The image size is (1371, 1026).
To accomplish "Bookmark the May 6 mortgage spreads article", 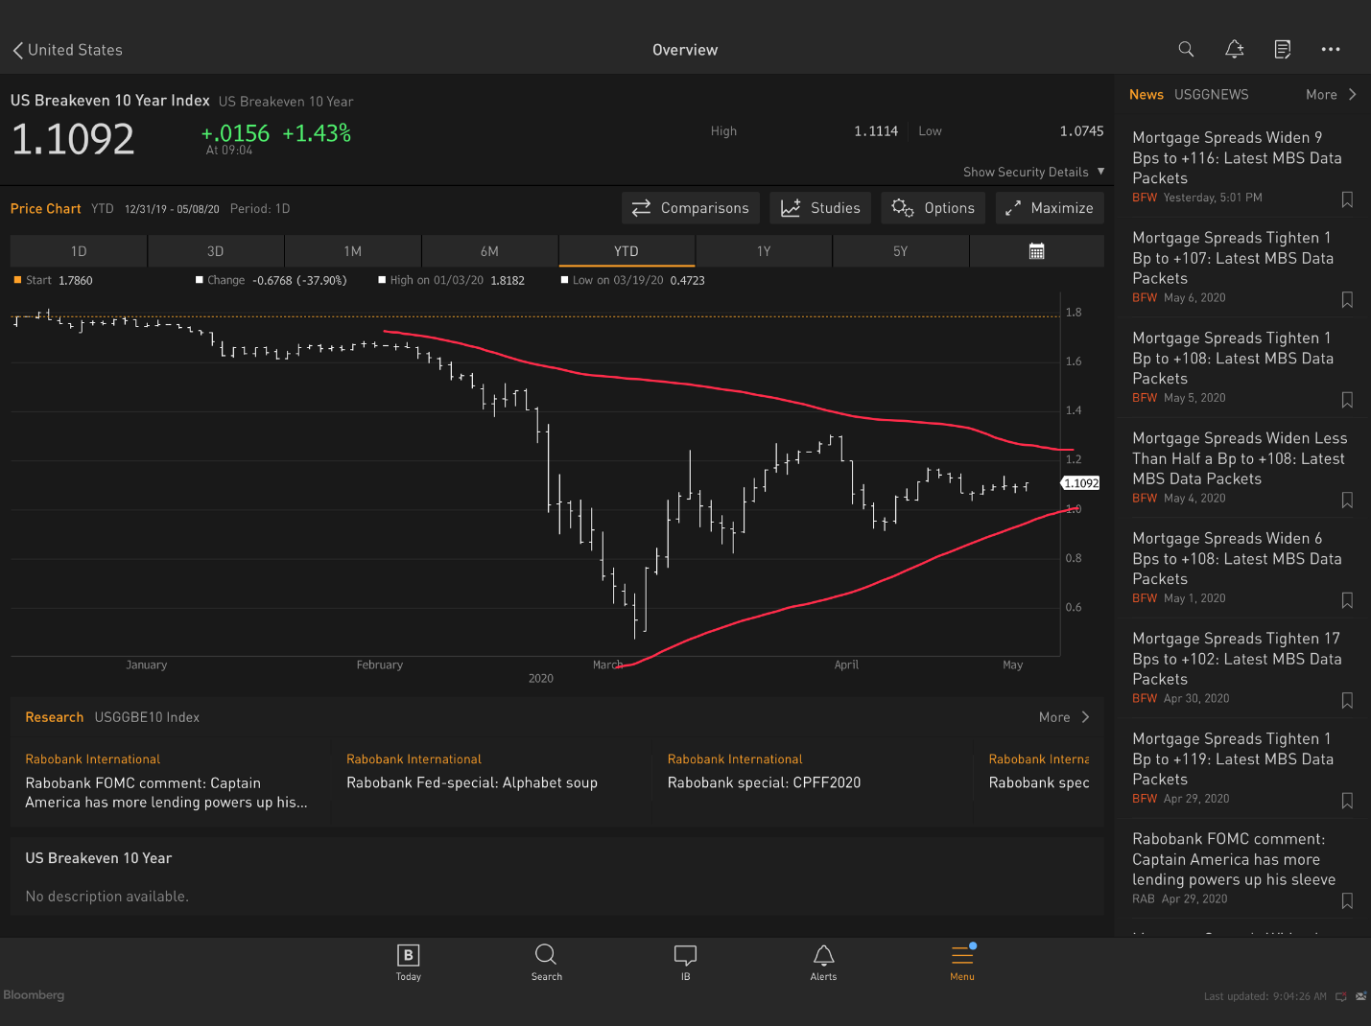I will 1347,300.
